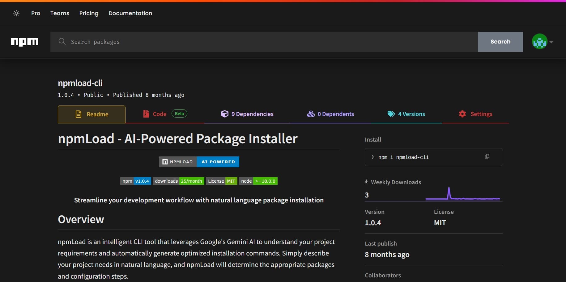Screen dimensions: 566x282
Task: Click the Dependents cubes icon
Action: [311, 114]
